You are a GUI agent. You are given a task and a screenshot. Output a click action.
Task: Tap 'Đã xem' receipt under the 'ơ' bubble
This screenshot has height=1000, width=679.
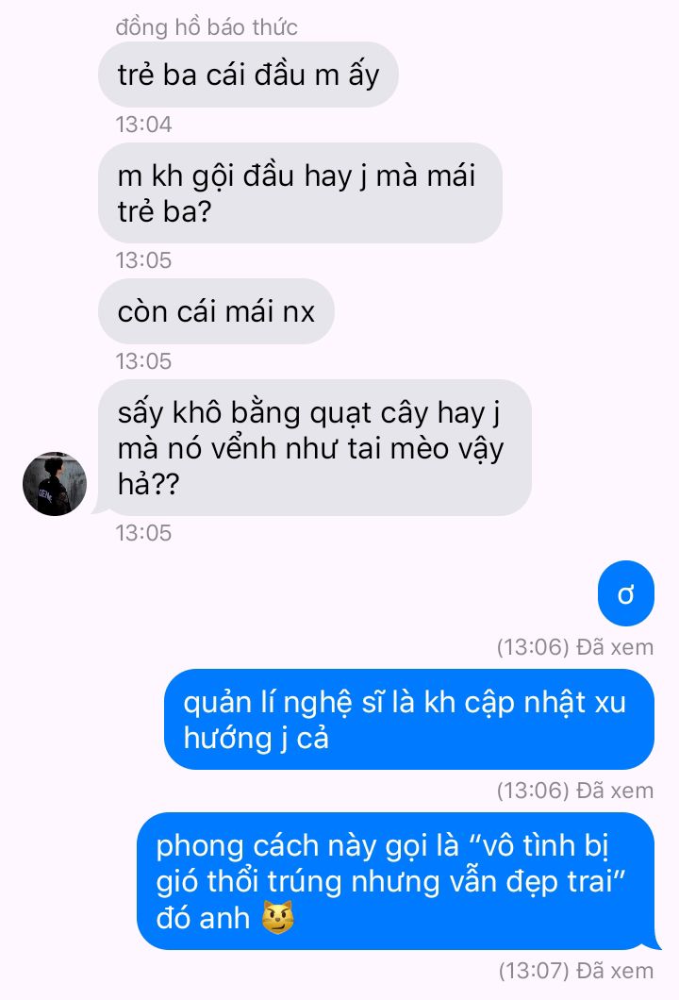615,647
